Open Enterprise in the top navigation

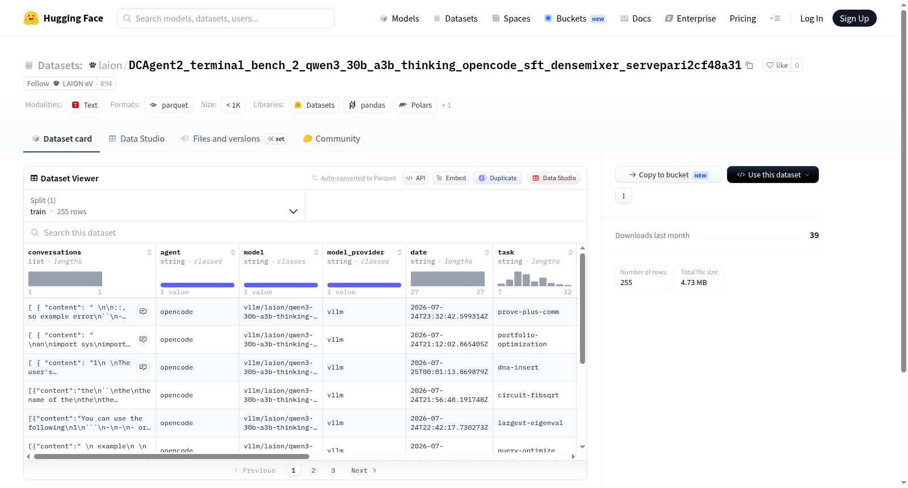[690, 19]
